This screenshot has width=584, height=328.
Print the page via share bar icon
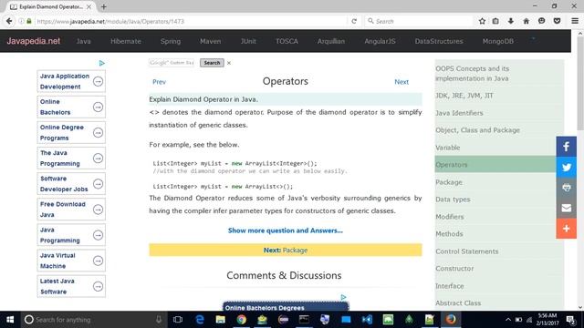click(566, 188)
